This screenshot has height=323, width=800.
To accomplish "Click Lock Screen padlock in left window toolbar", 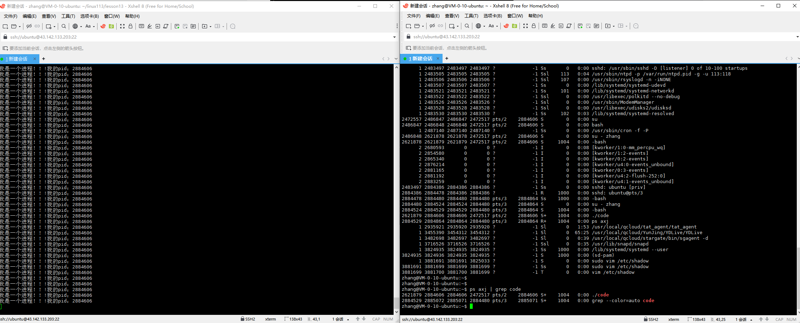I will 130,26.
